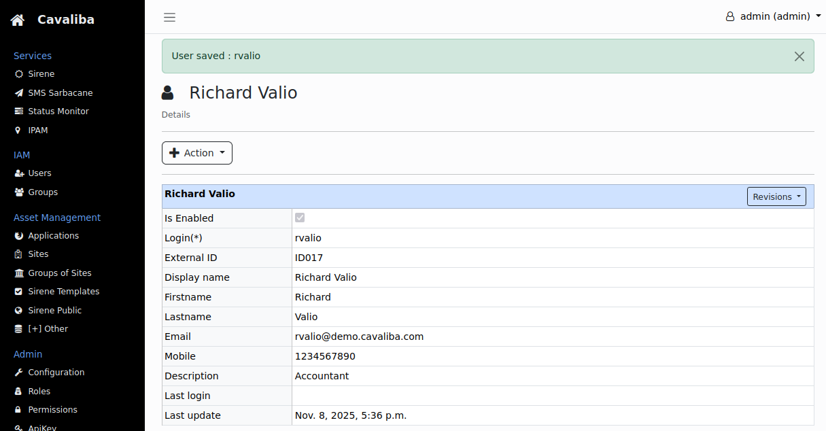Toggle the Is Enabled checkbox
This screenshot has width=826, height=431.
pyautogui.click(x=300, y=218)
